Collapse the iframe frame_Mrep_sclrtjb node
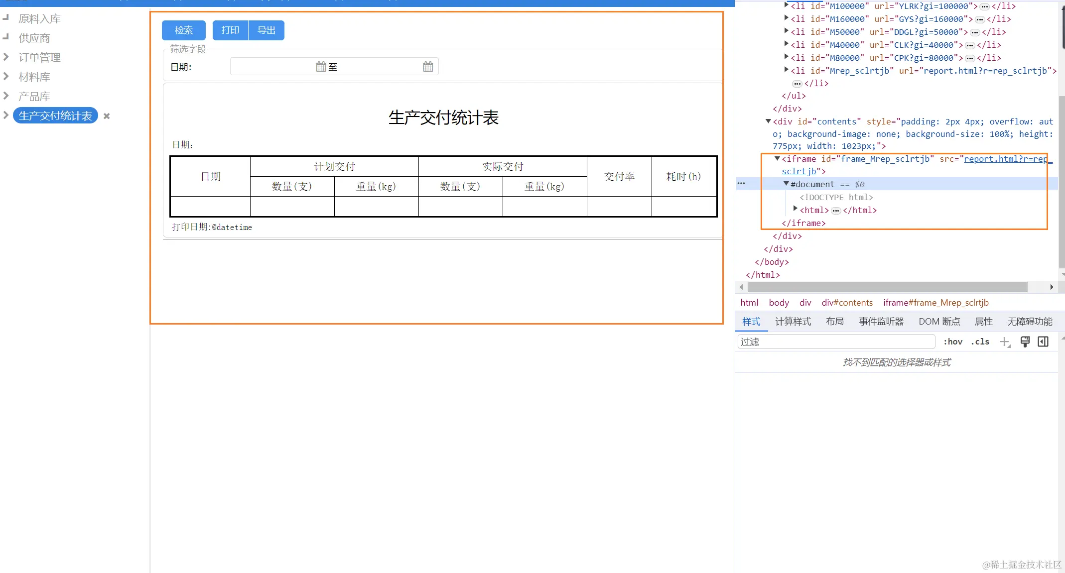Screen dimensions: 1065x573 777,159
